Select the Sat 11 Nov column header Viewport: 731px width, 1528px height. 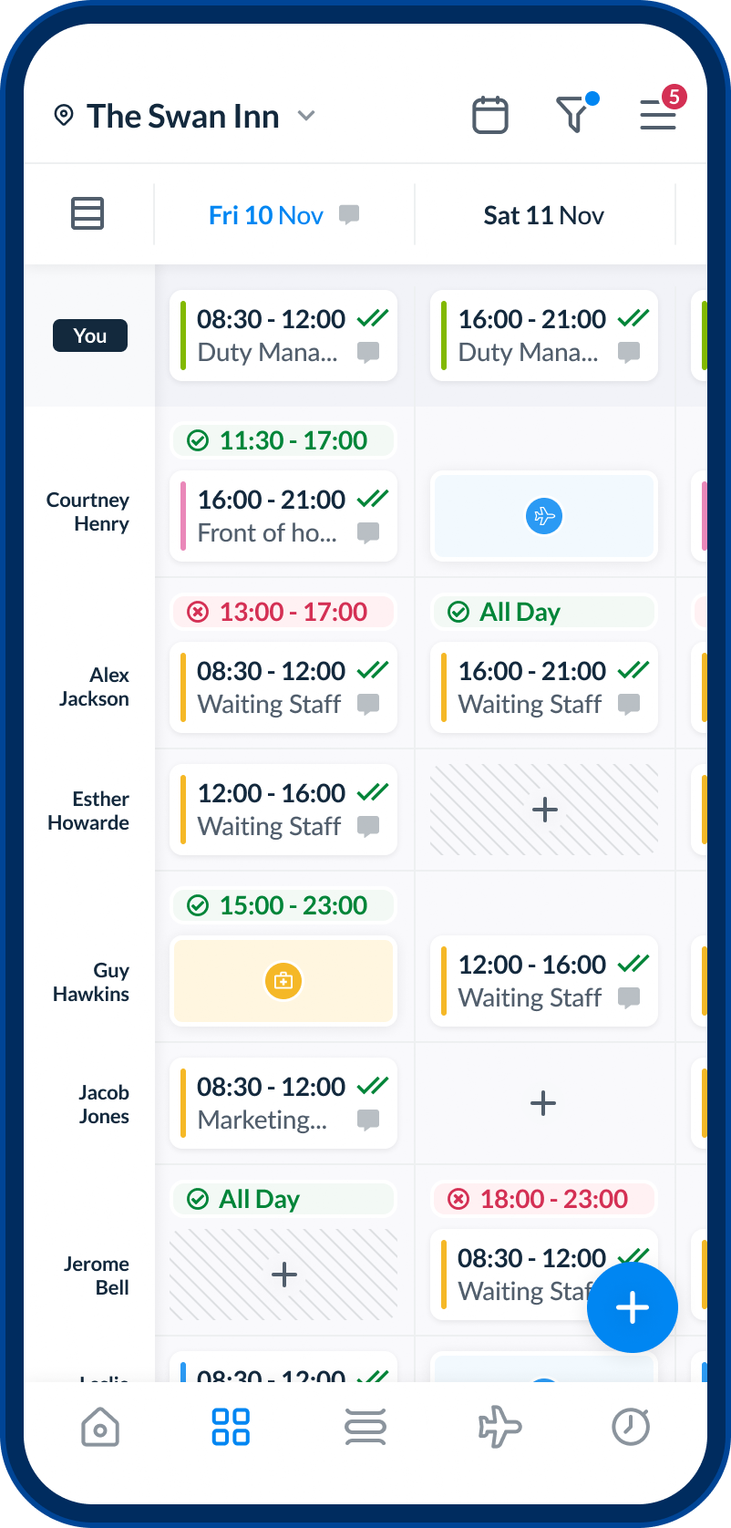(x=543, y=215)
